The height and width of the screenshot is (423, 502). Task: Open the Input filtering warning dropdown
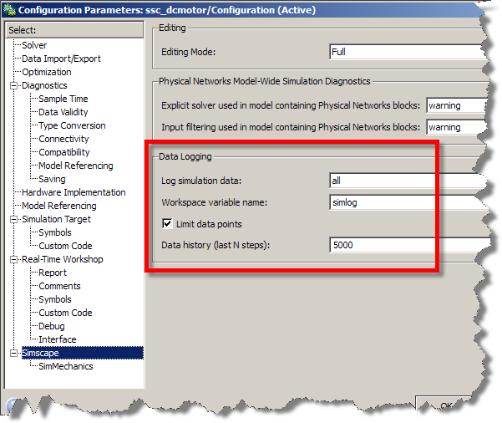(x=455, y=127)
